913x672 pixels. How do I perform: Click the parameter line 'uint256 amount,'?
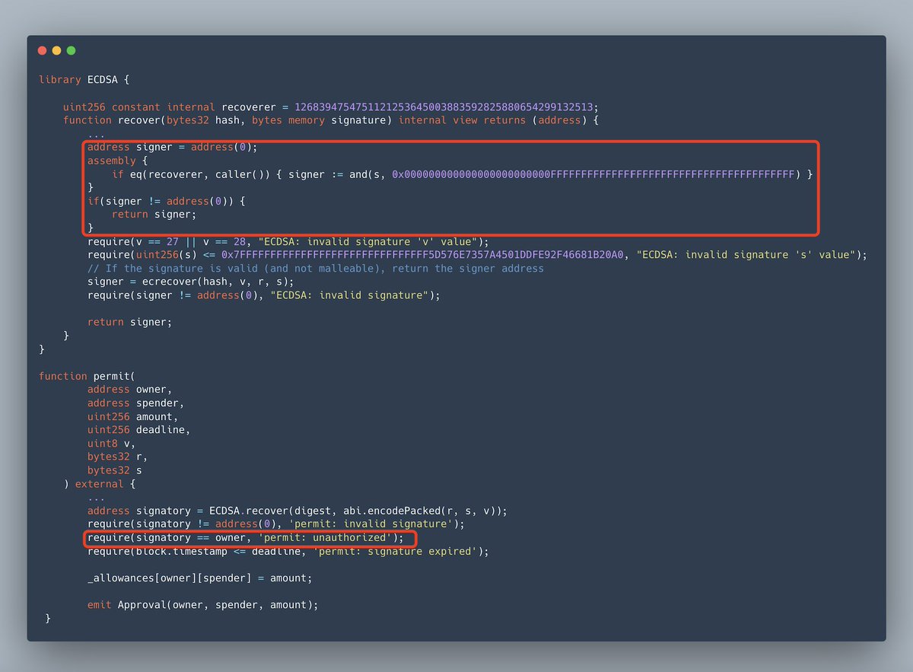pyautogui.click(x=132, y=417)
